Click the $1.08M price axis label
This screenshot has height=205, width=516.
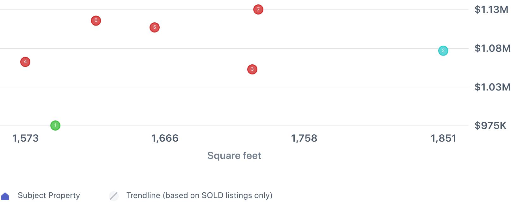click(x=492, y=48)
